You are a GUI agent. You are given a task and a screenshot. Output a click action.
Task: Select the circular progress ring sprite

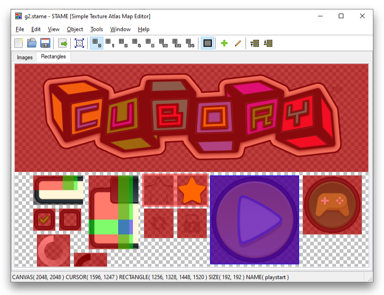54,250
